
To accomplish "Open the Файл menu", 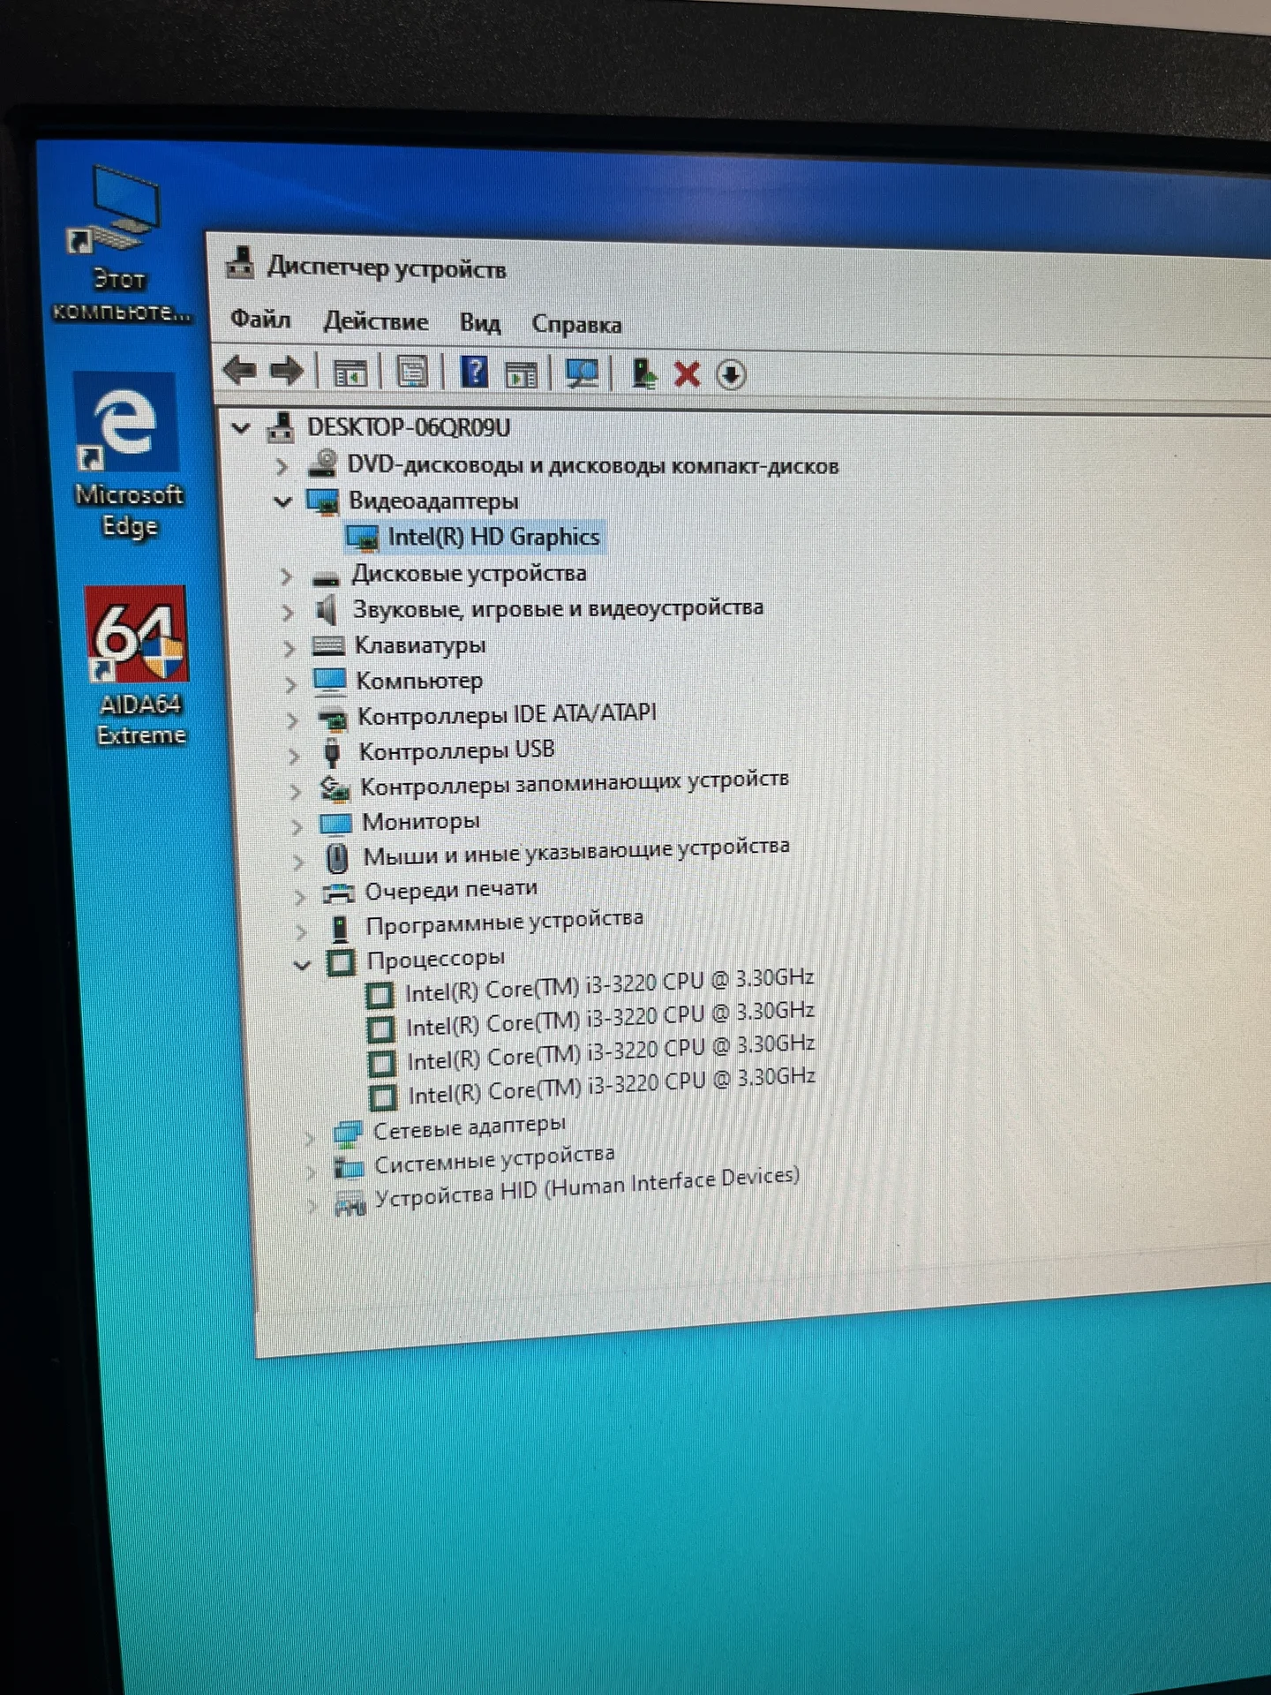I will pos(260,319).
